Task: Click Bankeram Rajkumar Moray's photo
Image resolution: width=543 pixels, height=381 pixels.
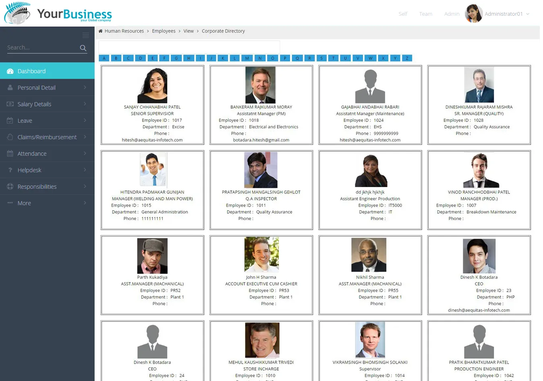Action: click(261, 85)
